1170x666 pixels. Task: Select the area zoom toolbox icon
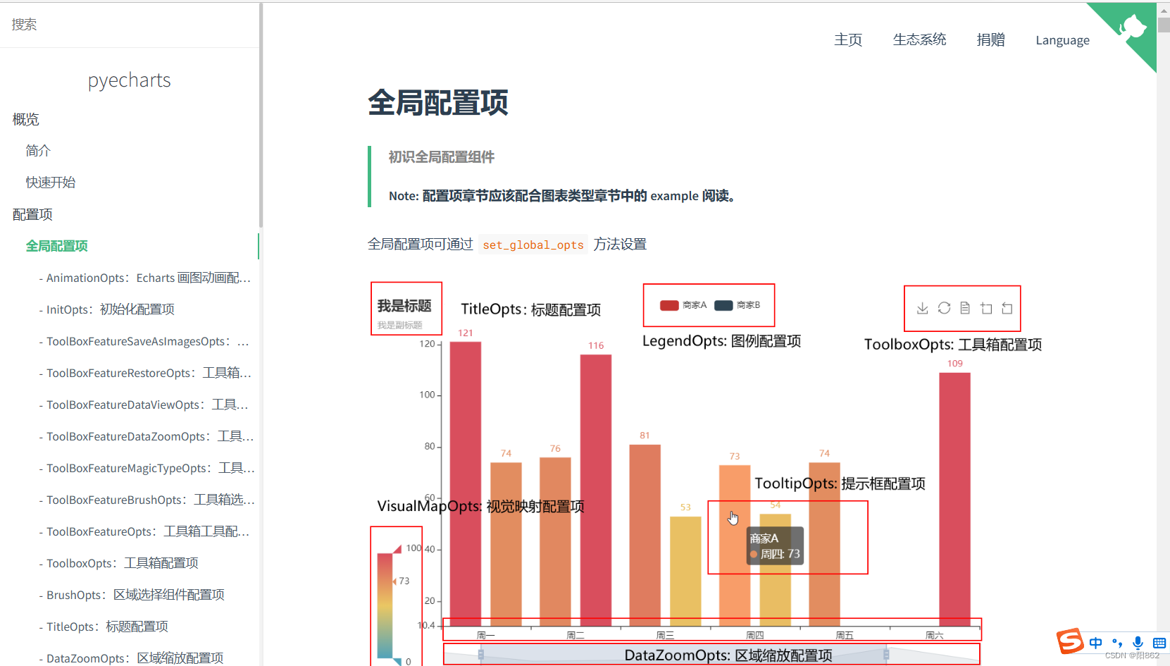[986, 308]
